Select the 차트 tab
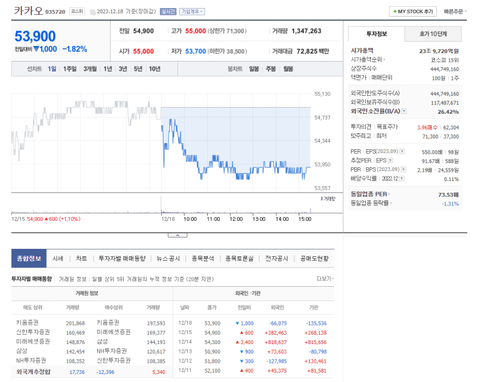The width and height of the screenshot is (481, 382). click(x=82, y=258)
